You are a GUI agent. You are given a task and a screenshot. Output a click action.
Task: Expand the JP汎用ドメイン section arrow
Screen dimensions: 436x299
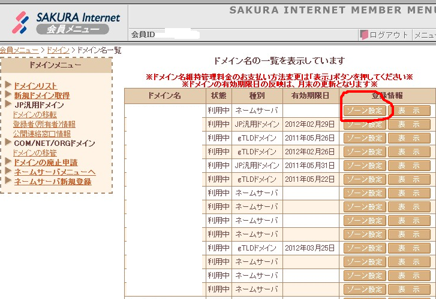click(x=8, y=105)
